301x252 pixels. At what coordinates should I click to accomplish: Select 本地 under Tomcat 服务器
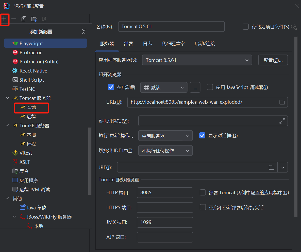(x=31, y=107)
